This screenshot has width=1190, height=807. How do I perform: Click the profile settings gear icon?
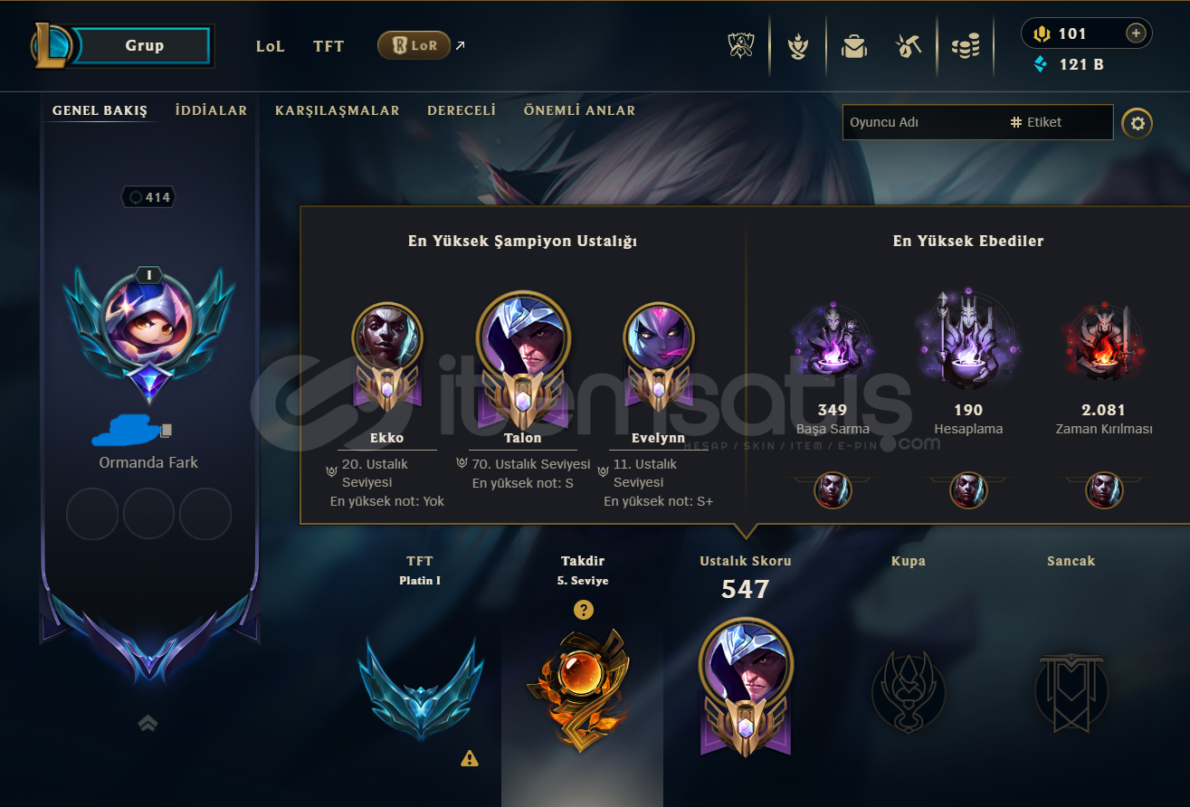[x=1138, y=123]
